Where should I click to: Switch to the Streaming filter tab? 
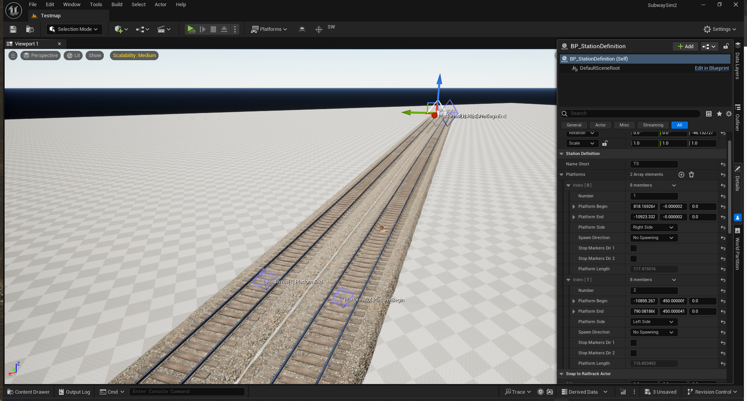653,125
